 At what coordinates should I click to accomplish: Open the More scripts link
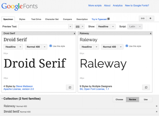tap(95, 6)
